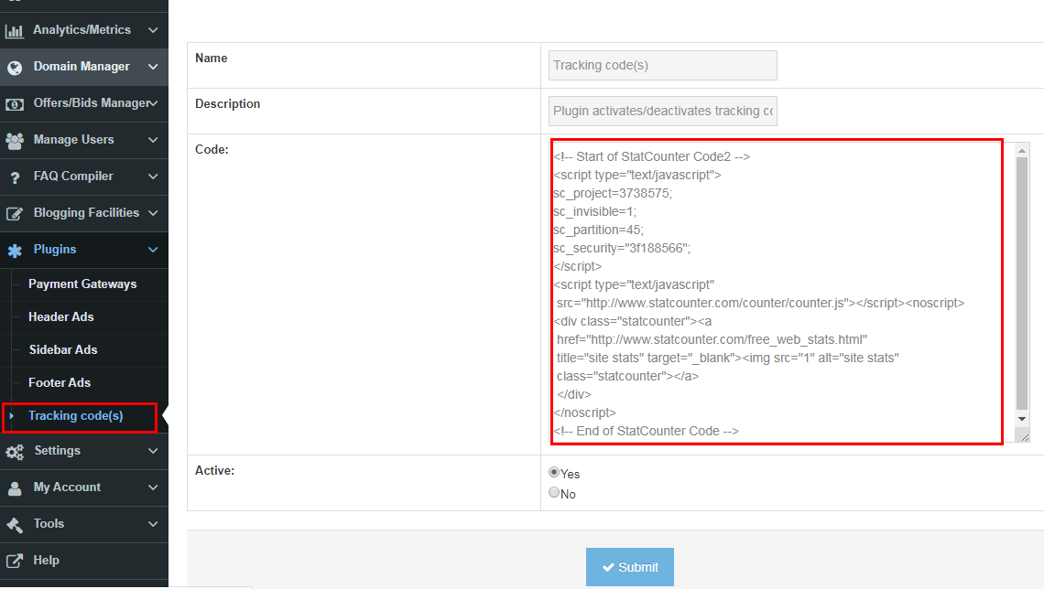This screenshot has height=589, width=1044.
Task: Click the Analytics/Metrics bar chart icon
Action: (x=14, y=30)
